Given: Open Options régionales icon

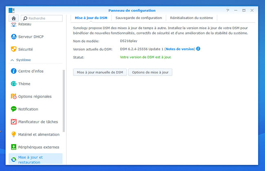Looking at the screenshot, I should pos(13,96).
